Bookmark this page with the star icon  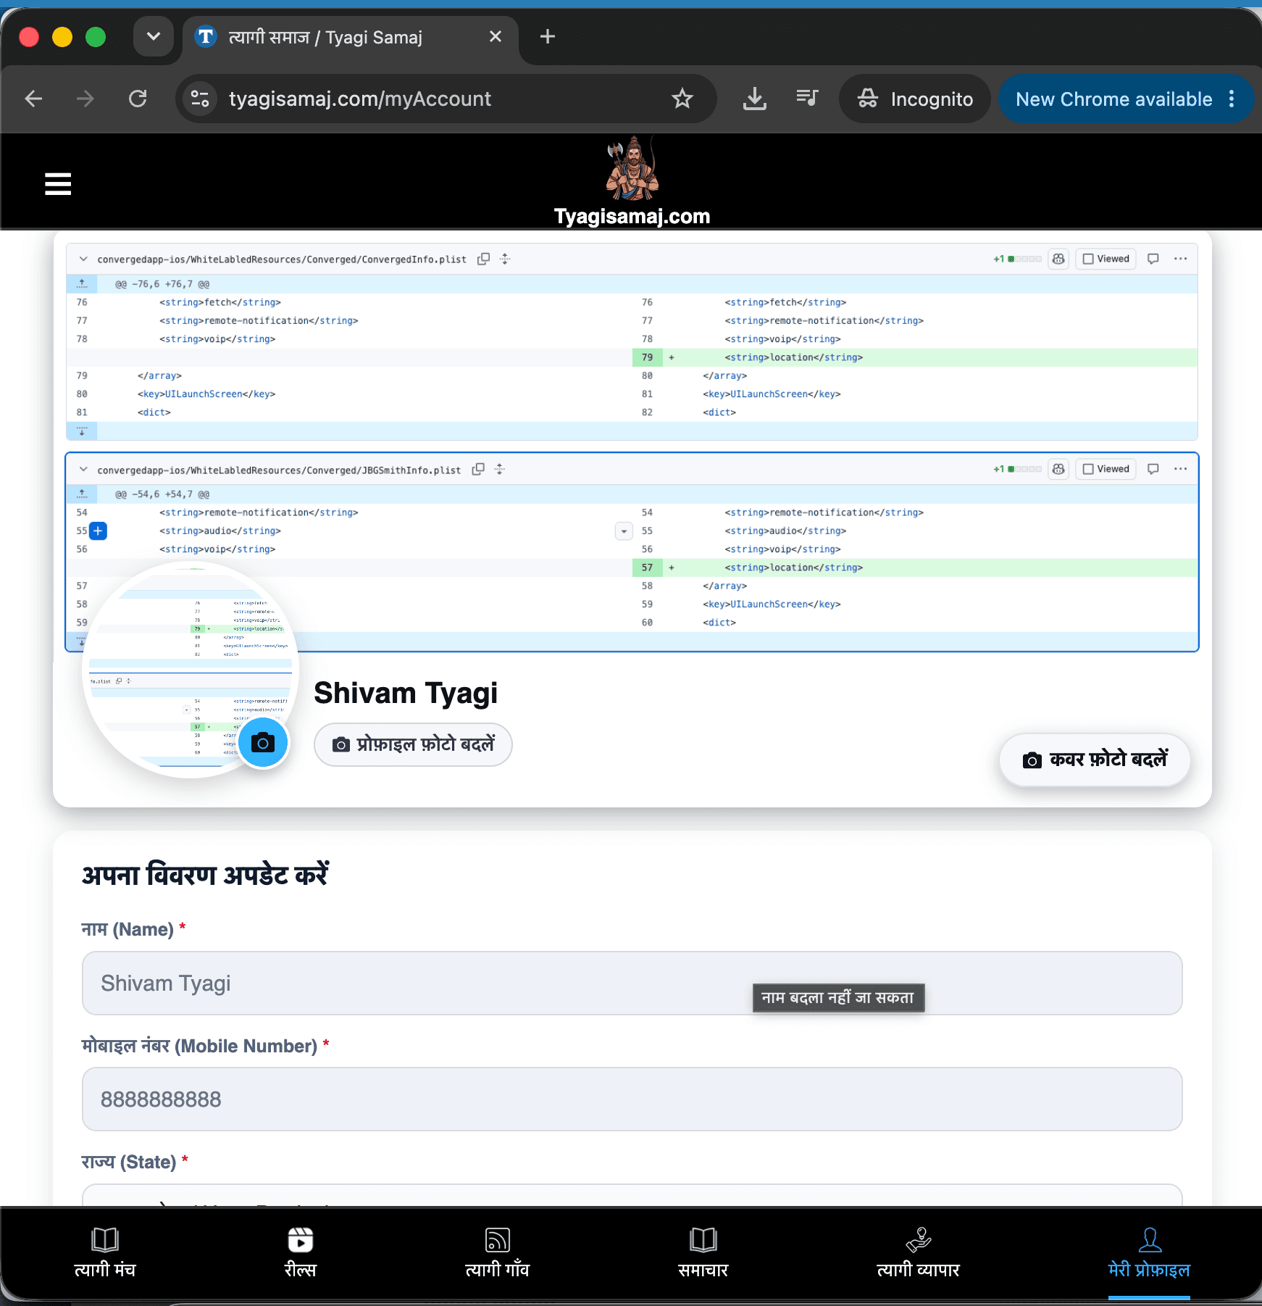coord(682,99)
